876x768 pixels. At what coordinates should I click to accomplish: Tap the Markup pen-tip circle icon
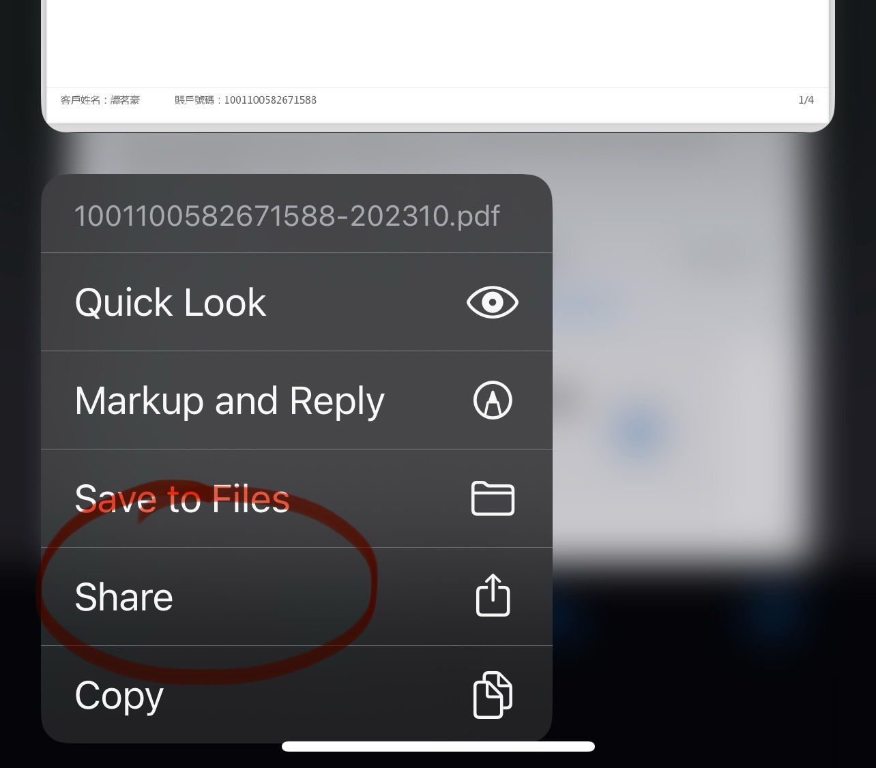tap(493, 400)
